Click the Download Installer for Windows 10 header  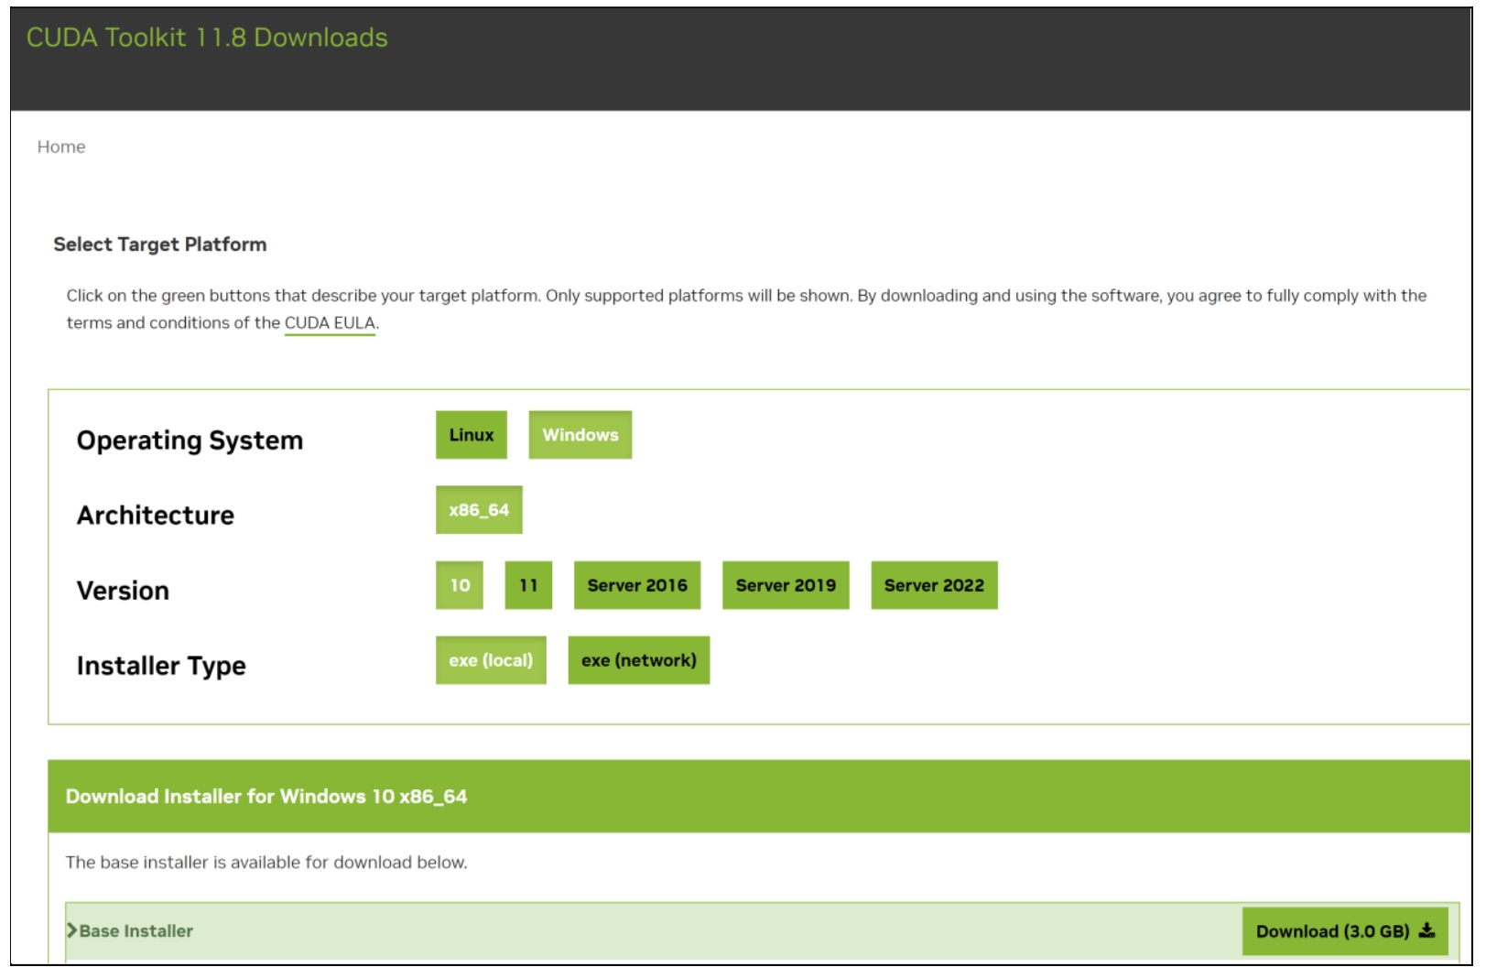(x=266, y=797)
